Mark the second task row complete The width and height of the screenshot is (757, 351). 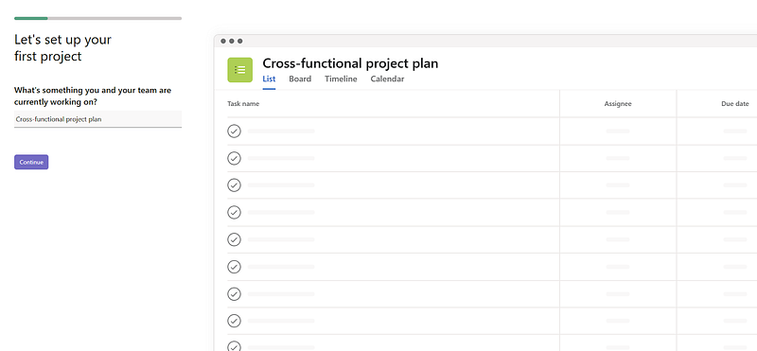coord(234,158)
